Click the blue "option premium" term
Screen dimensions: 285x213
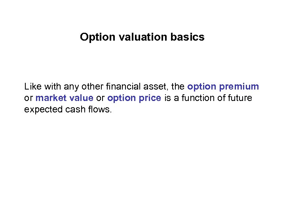[x=223, y=87]
